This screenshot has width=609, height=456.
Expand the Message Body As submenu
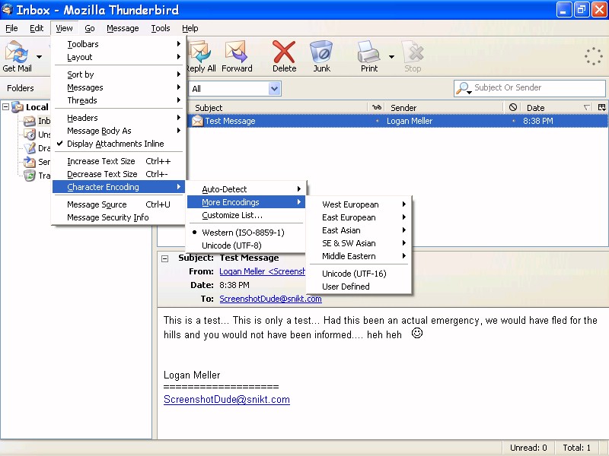click(119, 131)
